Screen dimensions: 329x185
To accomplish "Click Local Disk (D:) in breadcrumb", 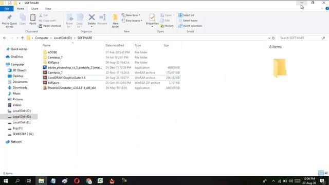I will 63,38.
